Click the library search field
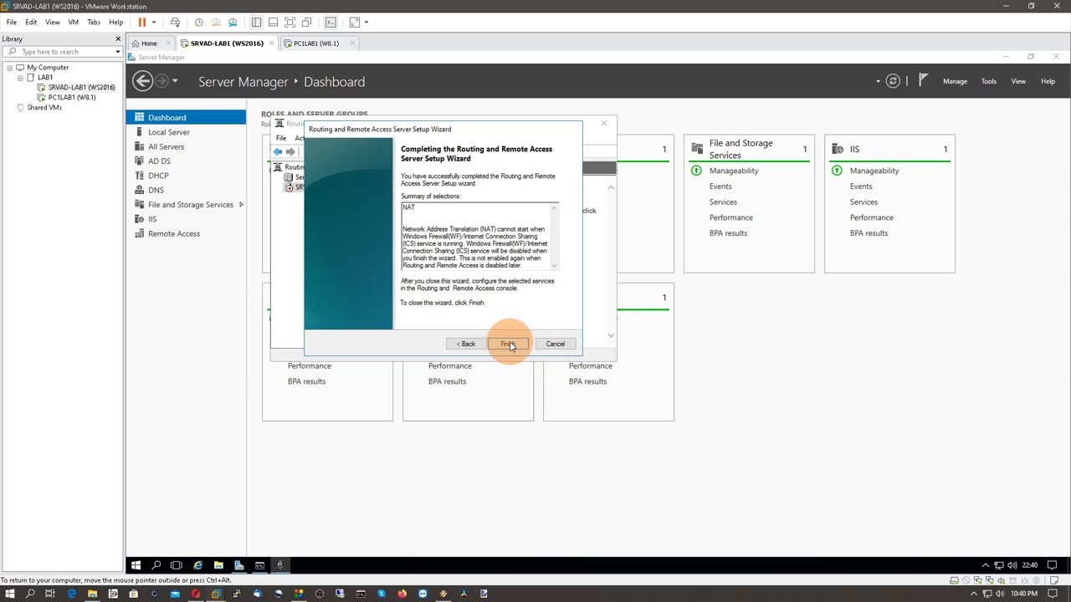 tap(60, 52)
